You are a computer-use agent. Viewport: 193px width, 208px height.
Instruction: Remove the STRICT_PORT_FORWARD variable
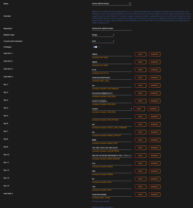point(154,125)
